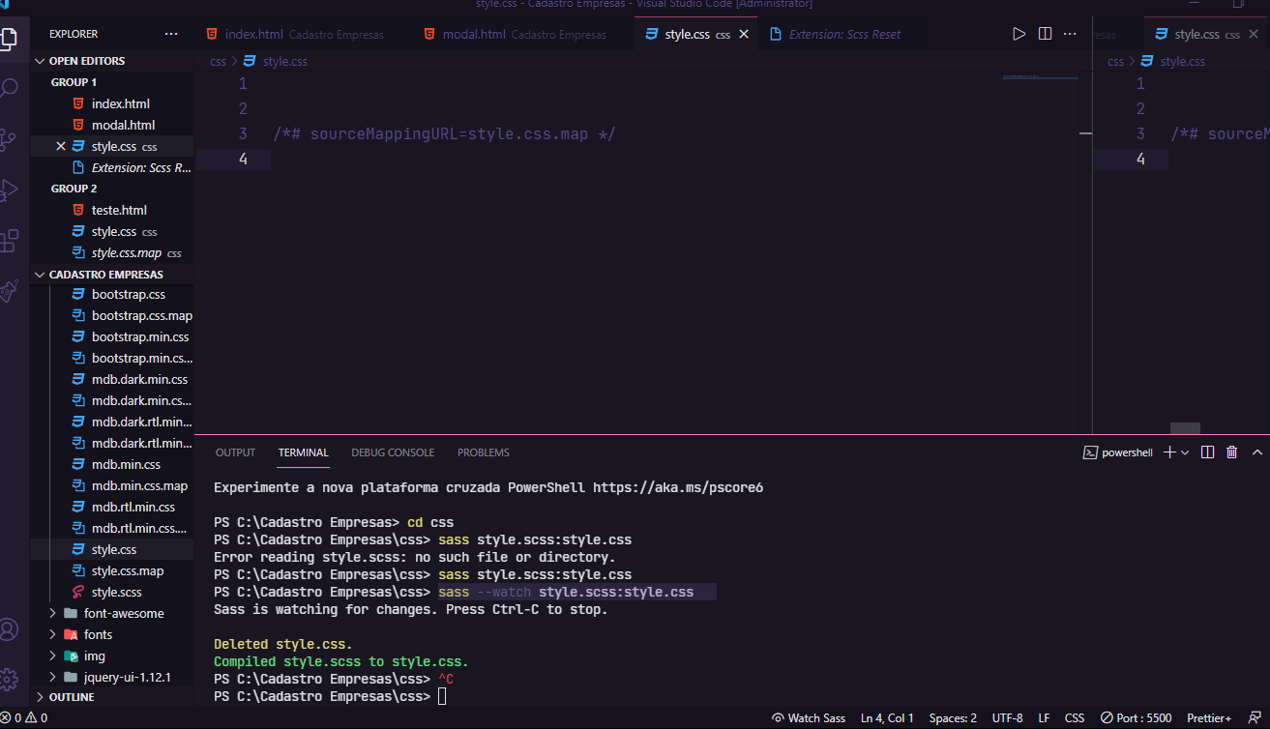Viewport: 1270px width, 729px height.
Task: Click the Watch Sass status bar button
Action: pyautogui.click(x=809, y=718)
